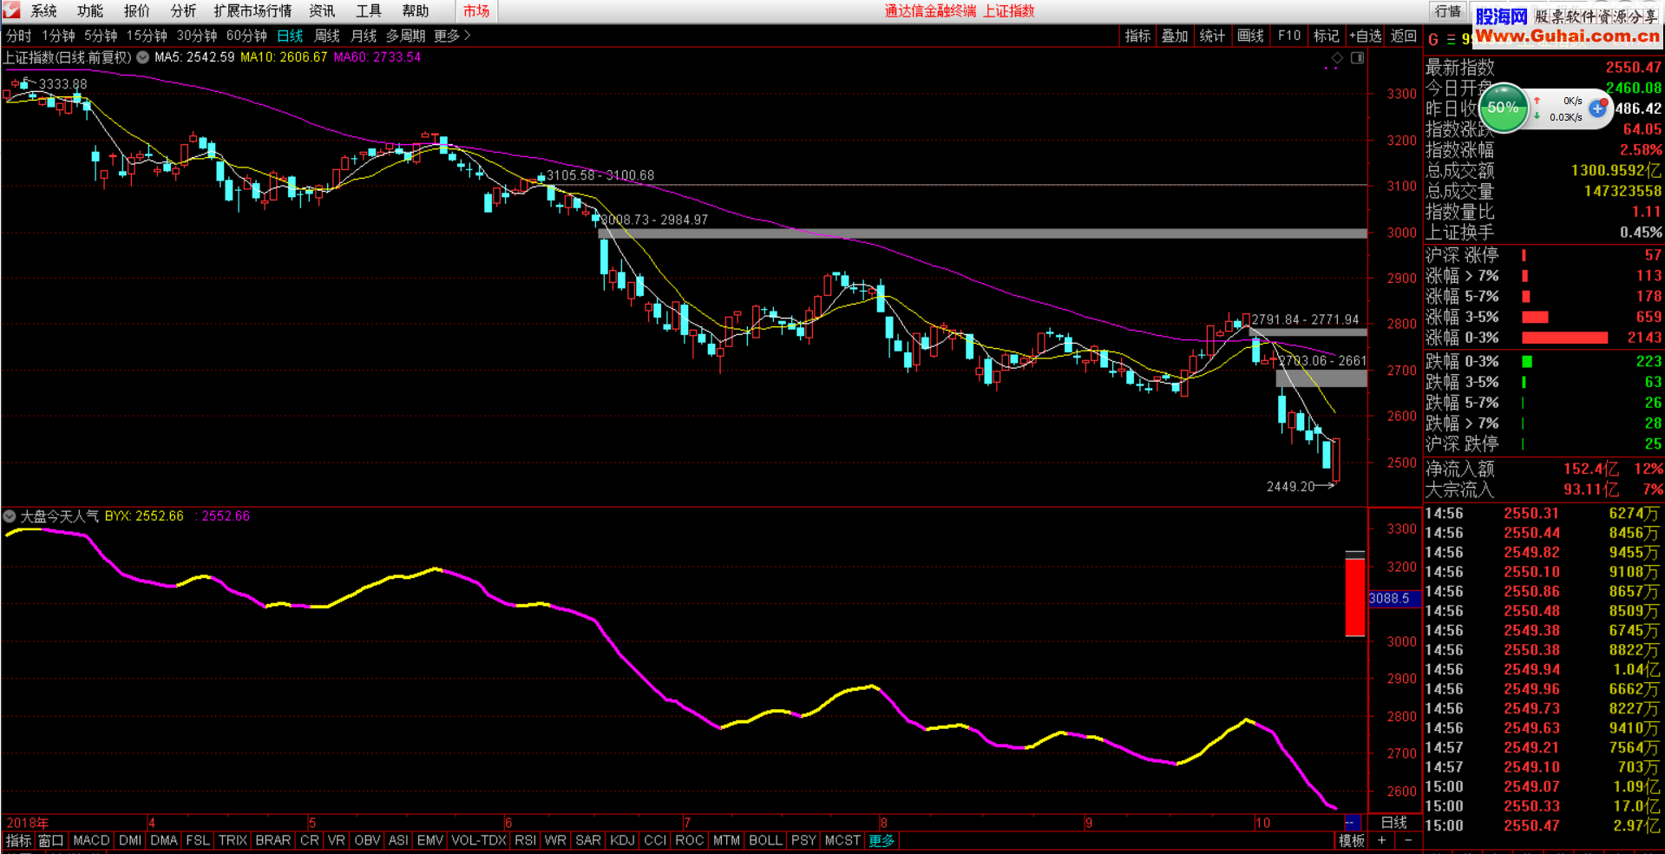Select the VOL-TDX indicator tab
Screen dimensions: 1665x854
(x=479, y=840)
